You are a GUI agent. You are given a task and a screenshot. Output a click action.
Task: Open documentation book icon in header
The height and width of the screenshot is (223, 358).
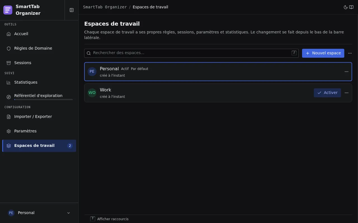[351, 7]
